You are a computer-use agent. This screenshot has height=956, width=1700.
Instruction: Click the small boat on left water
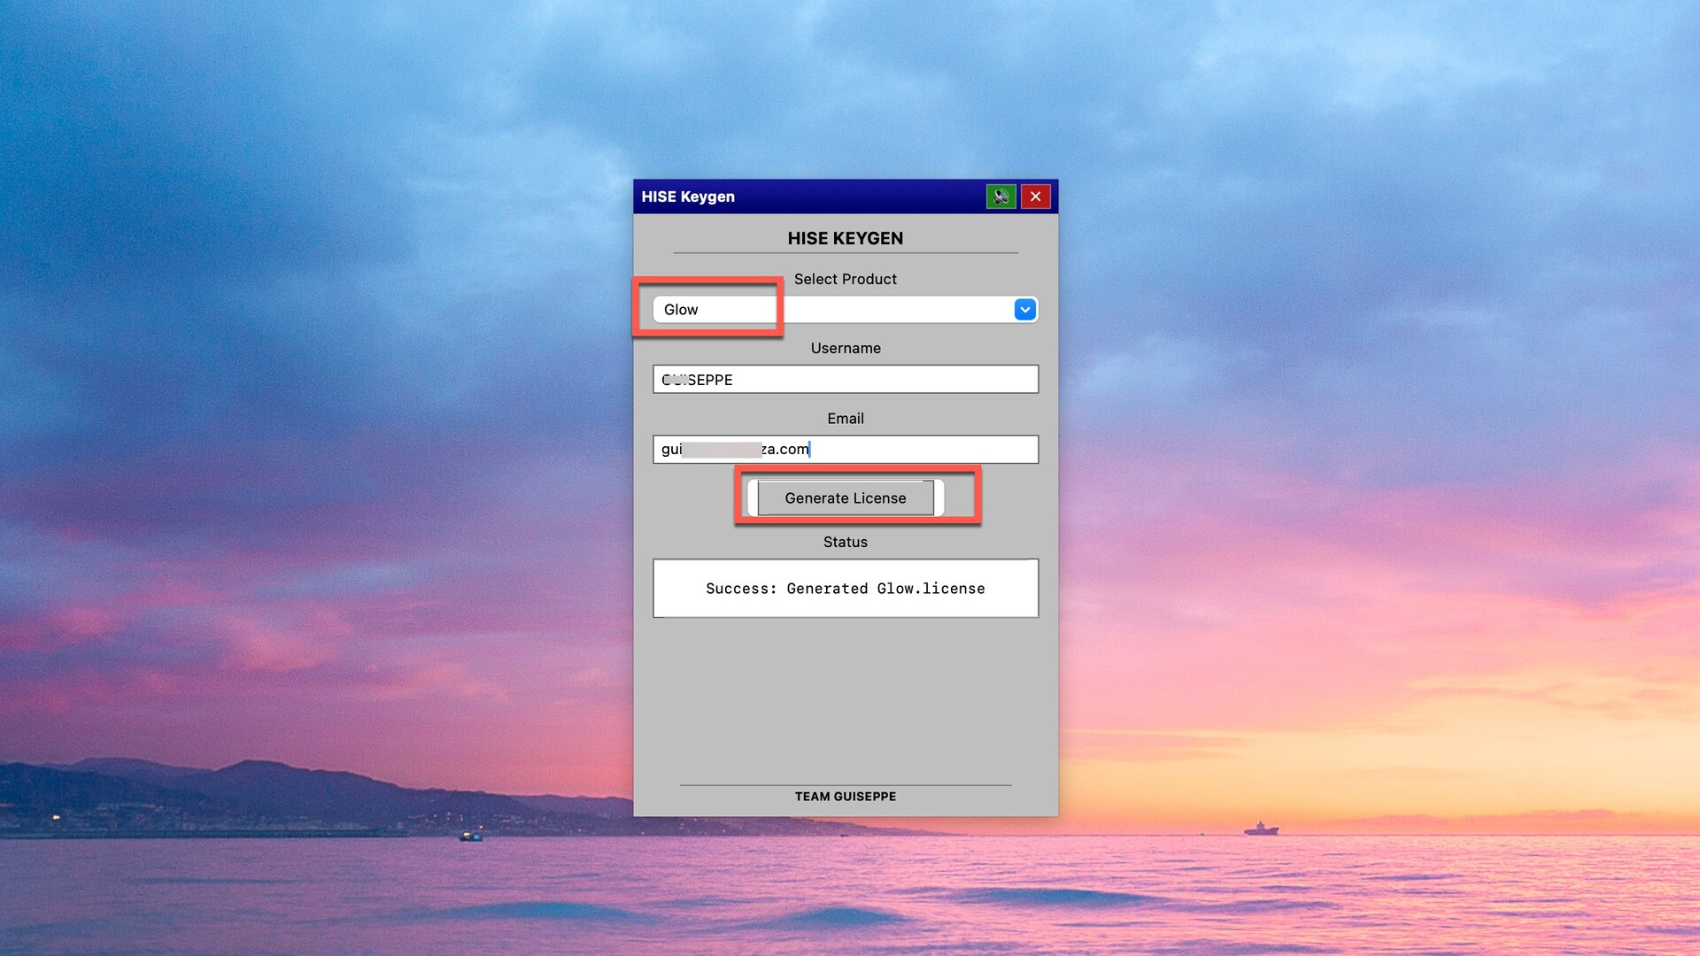[x=470, y=836]
